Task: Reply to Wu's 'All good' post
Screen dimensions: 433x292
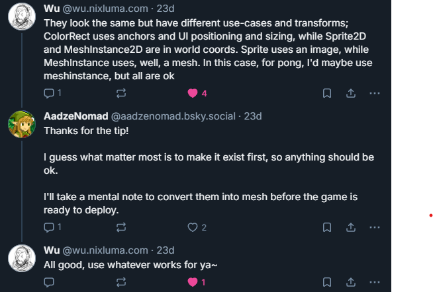Action: click(48, 282)
